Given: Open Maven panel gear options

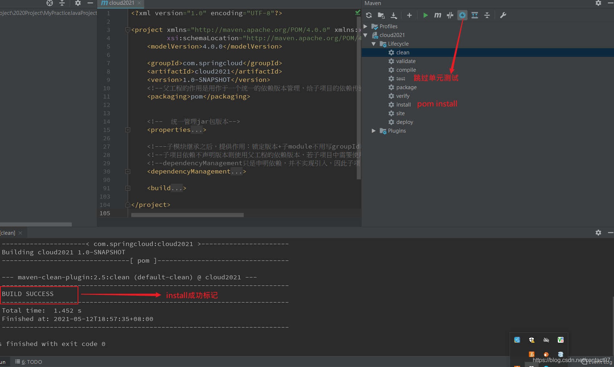Looking at the screenshot, I should (598, 3).
